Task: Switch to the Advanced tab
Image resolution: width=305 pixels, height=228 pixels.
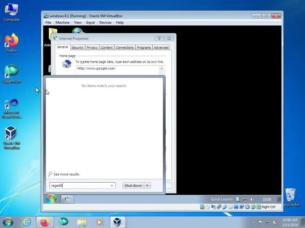Action: [x=161, y=47]
